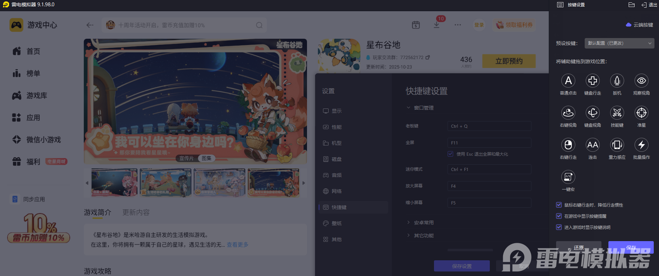Viewport: 659px width, 276px height.
Task: Open 游戏库 in the sidebar
Action: (x=30, y=96)
